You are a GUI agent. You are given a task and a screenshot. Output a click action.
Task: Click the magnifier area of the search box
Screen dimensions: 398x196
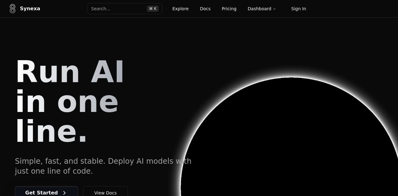(93, 8)
